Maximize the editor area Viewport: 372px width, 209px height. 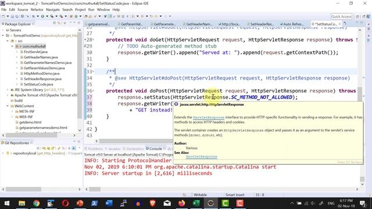pyautogui.click(x=362, y=23)
